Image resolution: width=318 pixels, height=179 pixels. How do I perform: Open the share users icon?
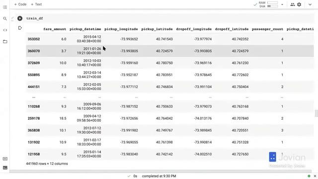tap(293, 4)
